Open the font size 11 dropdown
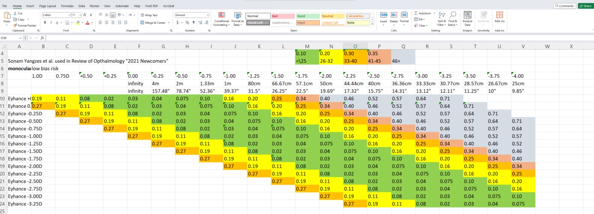 (80, 15)
